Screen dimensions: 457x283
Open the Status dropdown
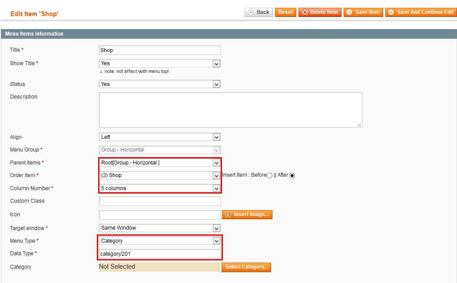(160, 84)
